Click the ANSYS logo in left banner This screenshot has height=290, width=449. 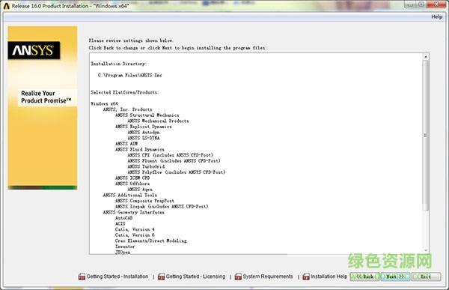[x=34, y=50]
